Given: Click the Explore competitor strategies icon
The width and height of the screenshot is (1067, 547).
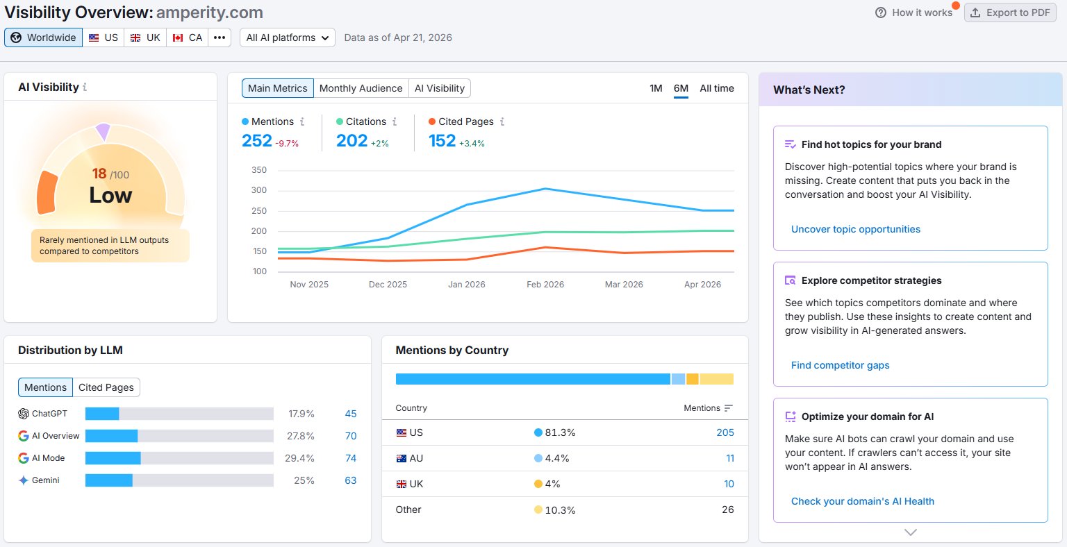Looking at the screenshot, I should (790, 280).
